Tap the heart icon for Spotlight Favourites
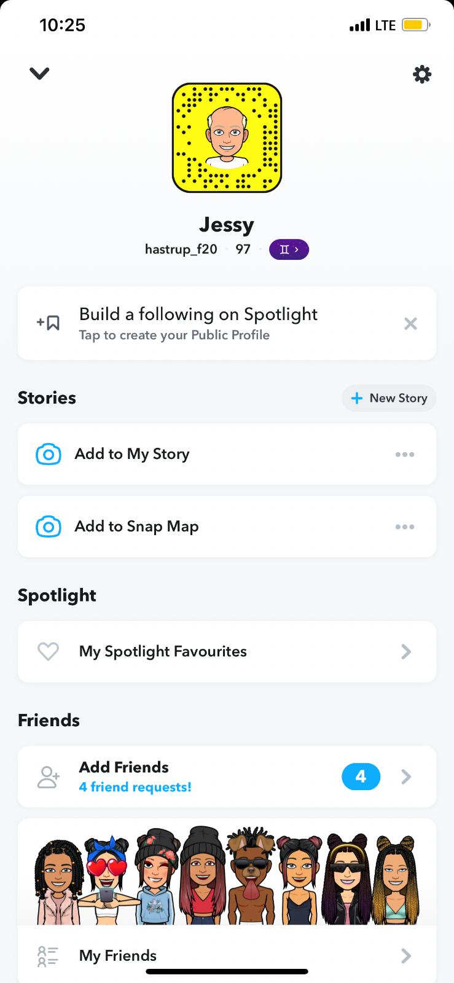The image size is (454, 983). pos(48,651)
